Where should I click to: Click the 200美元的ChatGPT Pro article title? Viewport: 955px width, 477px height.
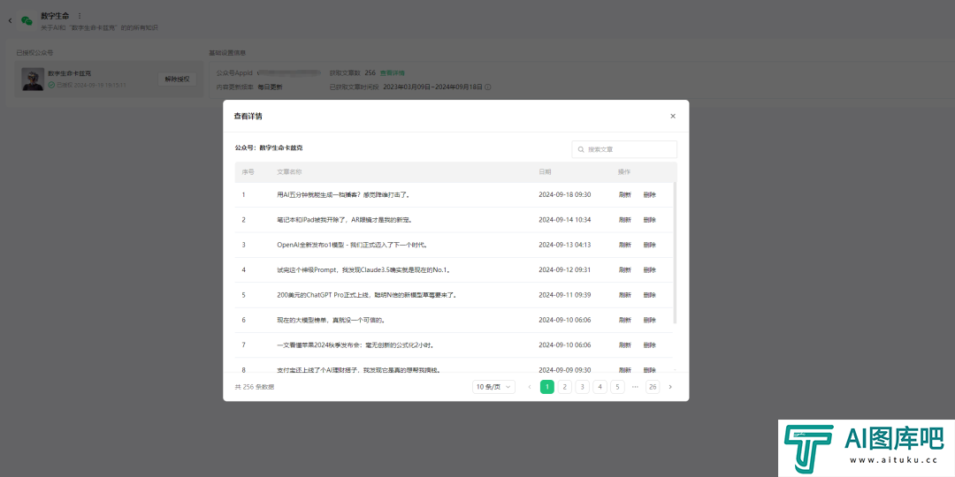coord(367,294)
